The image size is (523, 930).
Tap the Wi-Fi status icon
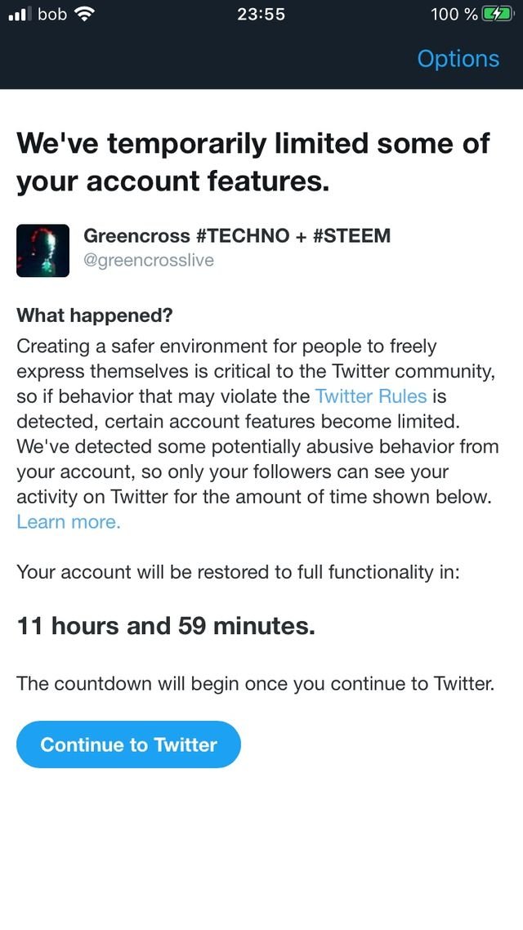tap(85, 15)
